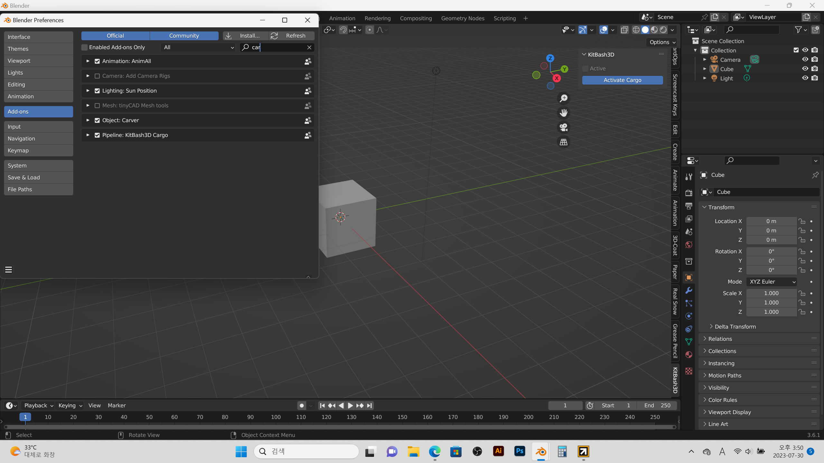824x463 pixels.
Task: Expand the Pipeline: KitBash3D Cargo add-on details
Action: click(88, 135)
